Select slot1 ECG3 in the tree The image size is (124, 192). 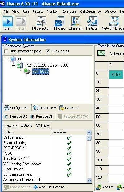click(41, 72)
